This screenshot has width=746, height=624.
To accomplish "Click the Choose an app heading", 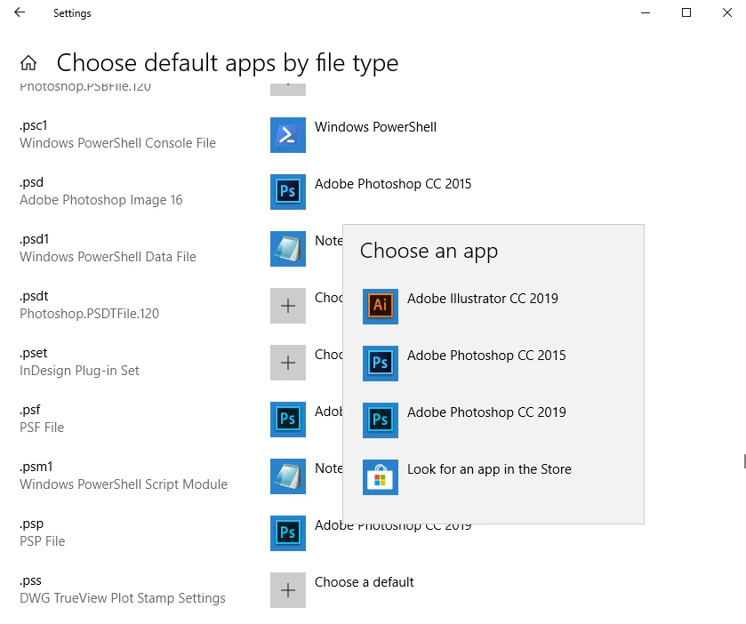I will pyautogui.click(x=429, y=252).
